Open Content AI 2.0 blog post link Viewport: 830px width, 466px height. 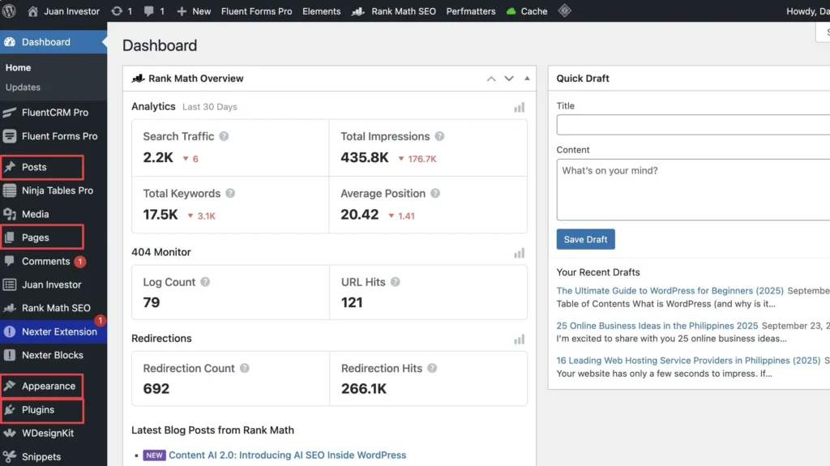(x=288, y=455)
